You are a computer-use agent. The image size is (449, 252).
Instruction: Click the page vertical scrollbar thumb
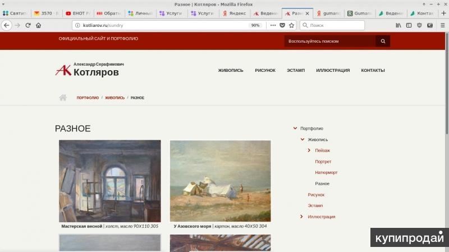(x=447, y=83)
